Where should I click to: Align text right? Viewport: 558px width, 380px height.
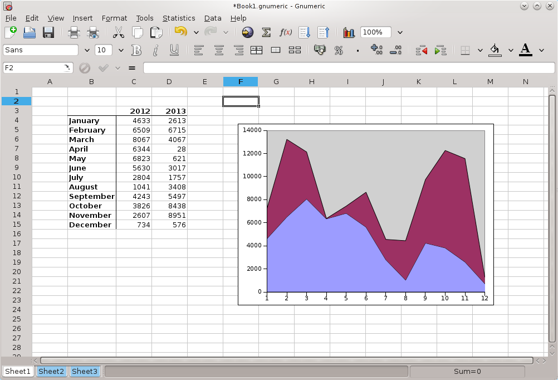[x=238, y=50]
